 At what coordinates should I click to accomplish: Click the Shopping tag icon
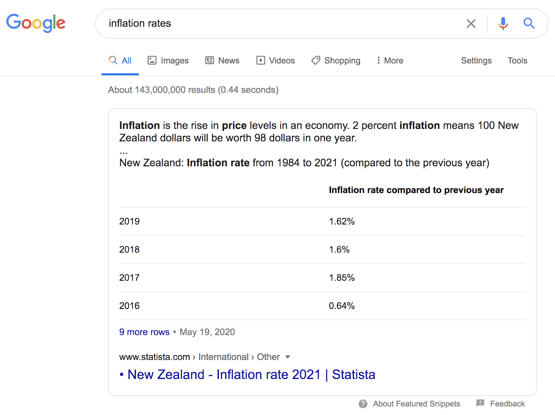[x=316, y=60]
